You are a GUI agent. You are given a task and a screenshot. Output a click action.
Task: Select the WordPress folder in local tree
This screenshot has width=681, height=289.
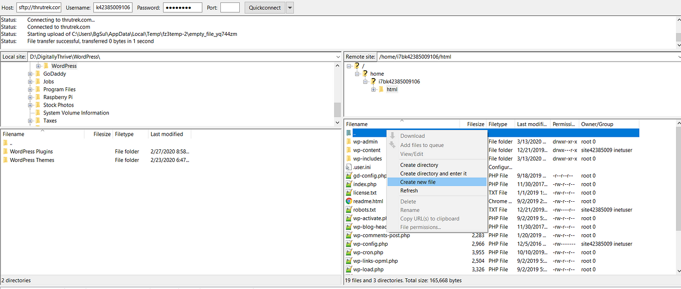point(64,66)
